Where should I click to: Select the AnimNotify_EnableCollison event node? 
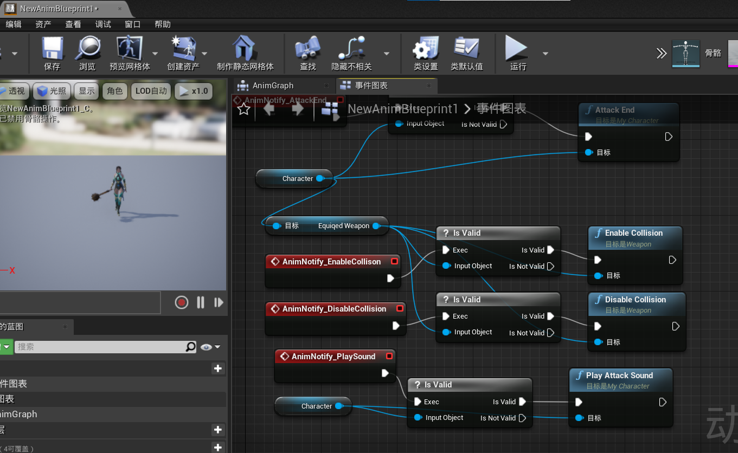click(x=333, y=271)
